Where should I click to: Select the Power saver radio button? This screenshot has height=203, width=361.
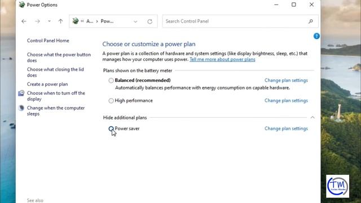[111, 129]
